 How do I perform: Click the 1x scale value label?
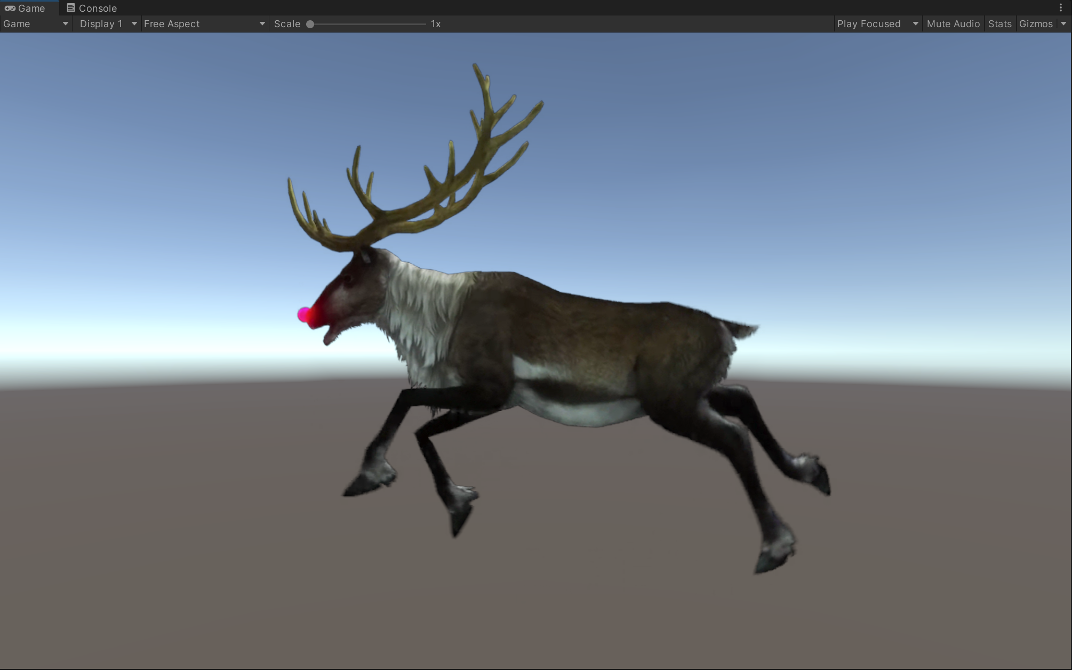pyautogui.click(x=436, y=23)
